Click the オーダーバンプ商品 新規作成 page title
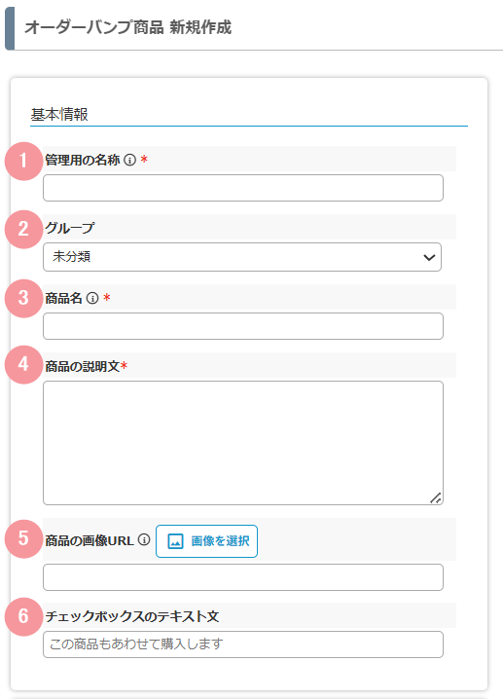The width and height of the screenshot is (503, 699). coord(127,27)
